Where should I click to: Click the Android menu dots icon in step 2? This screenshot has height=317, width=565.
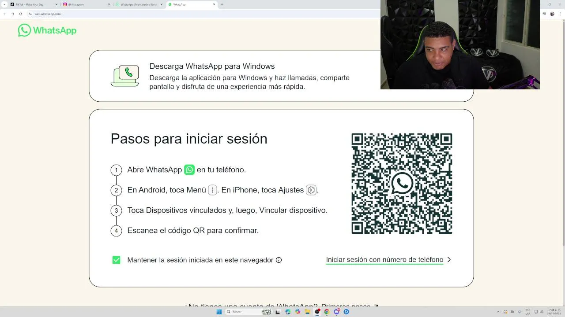point(212,190)
